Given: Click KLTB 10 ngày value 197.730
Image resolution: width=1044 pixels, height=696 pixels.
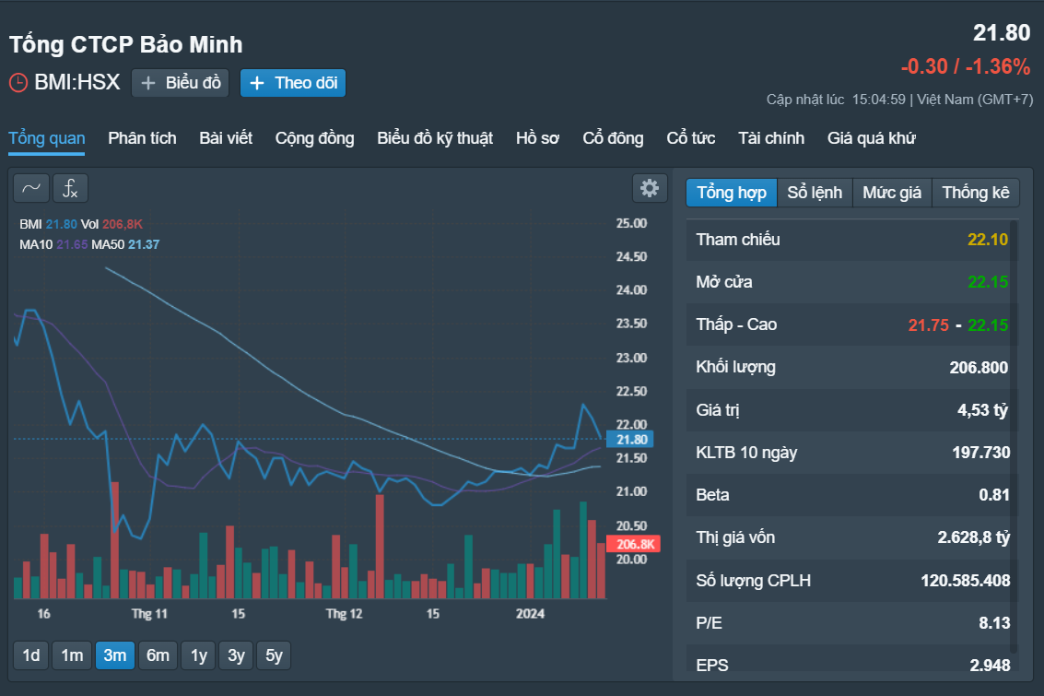Looking at the screenshot, I should 981,453.
